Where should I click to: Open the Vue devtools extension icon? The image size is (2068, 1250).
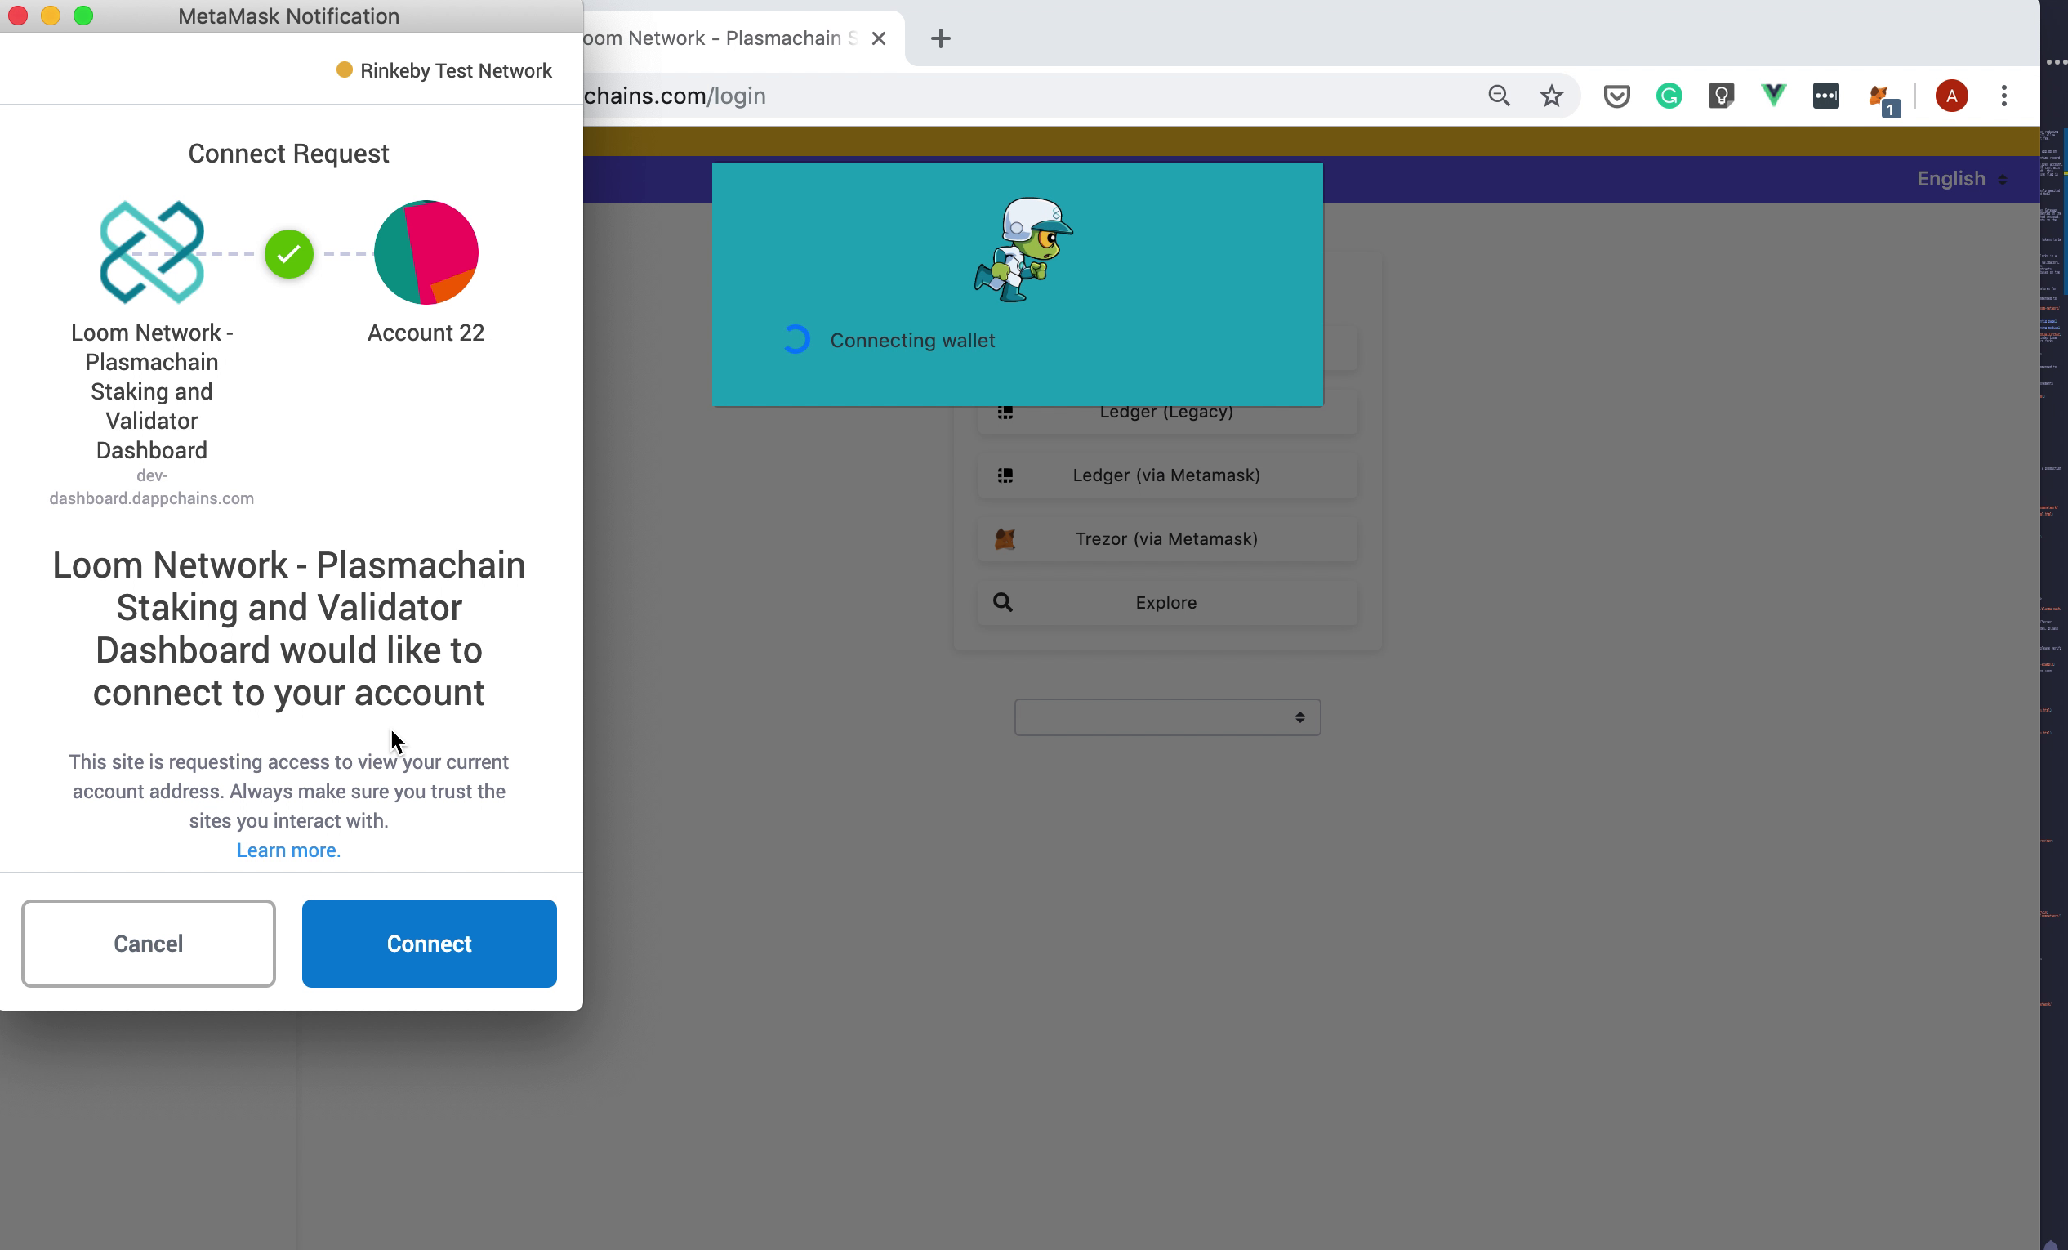(x=1773, y=96)
